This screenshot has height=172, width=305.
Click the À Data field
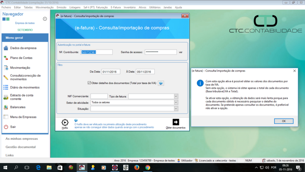(x=145, y=72)
